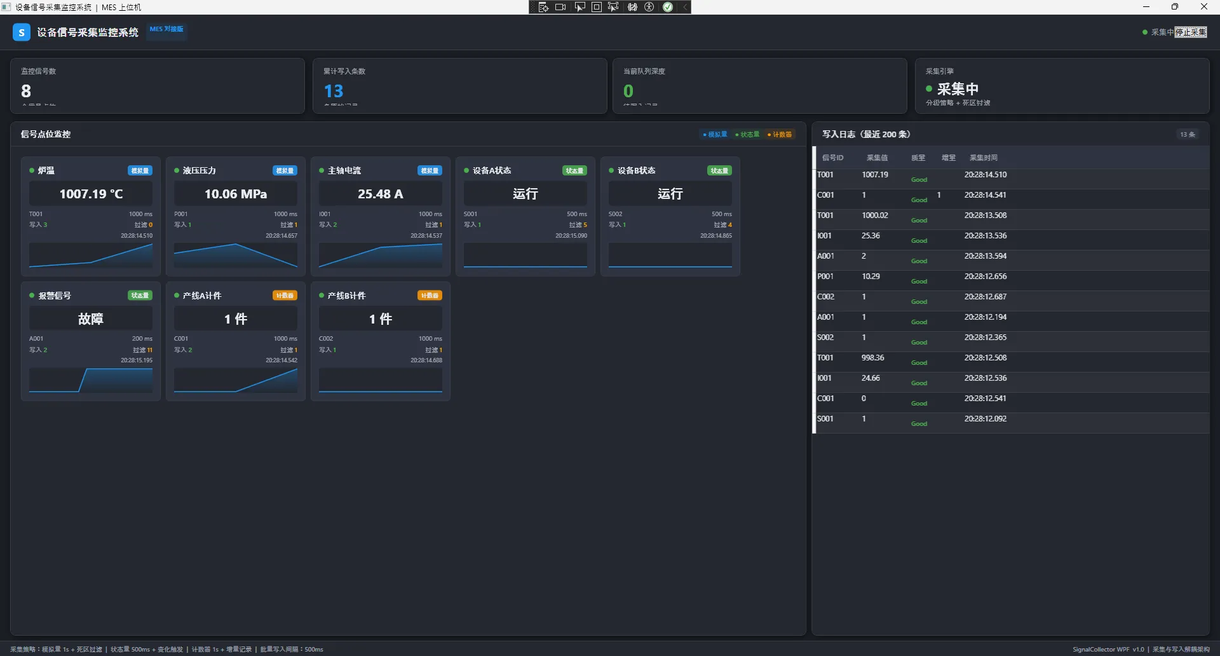Click the 停止采集 stop collection button
The image size is (1220, 656).
(x=1190, y=32)
